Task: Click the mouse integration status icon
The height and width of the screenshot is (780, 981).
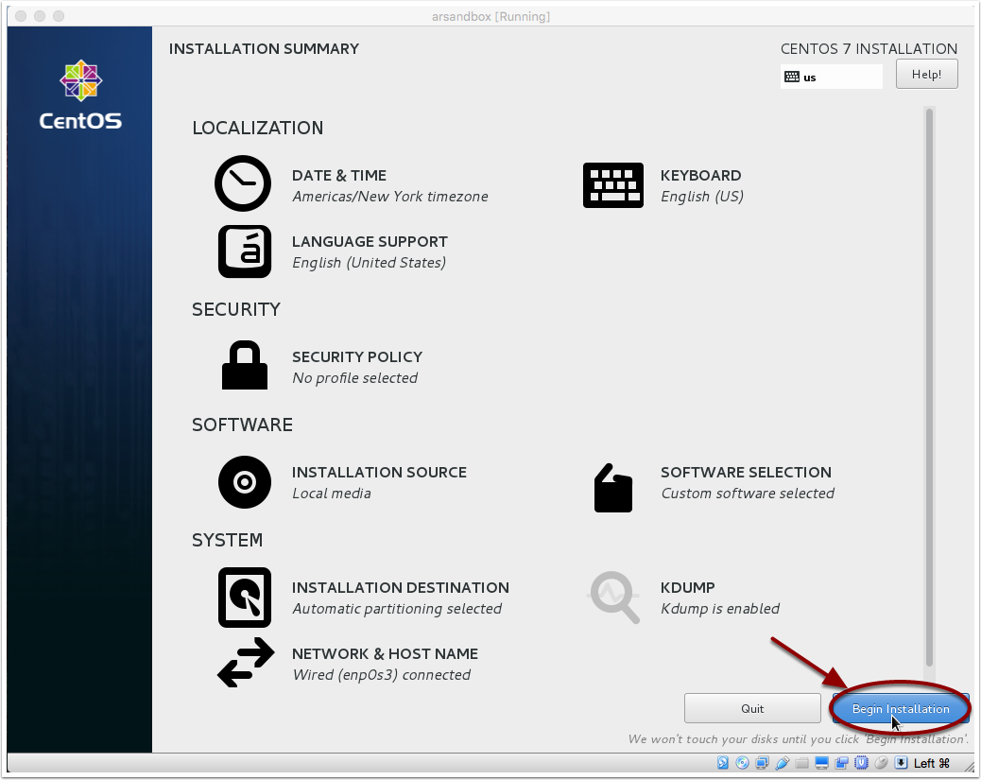Action: tap(881, 762)
